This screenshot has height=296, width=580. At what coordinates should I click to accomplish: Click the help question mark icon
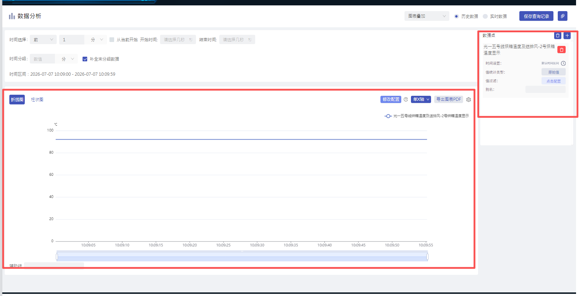point(406,99)
